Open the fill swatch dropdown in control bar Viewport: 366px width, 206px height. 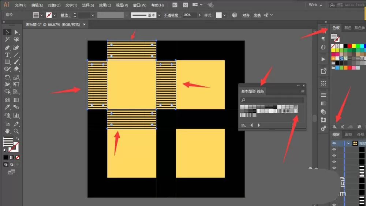(x=42, y=15)
